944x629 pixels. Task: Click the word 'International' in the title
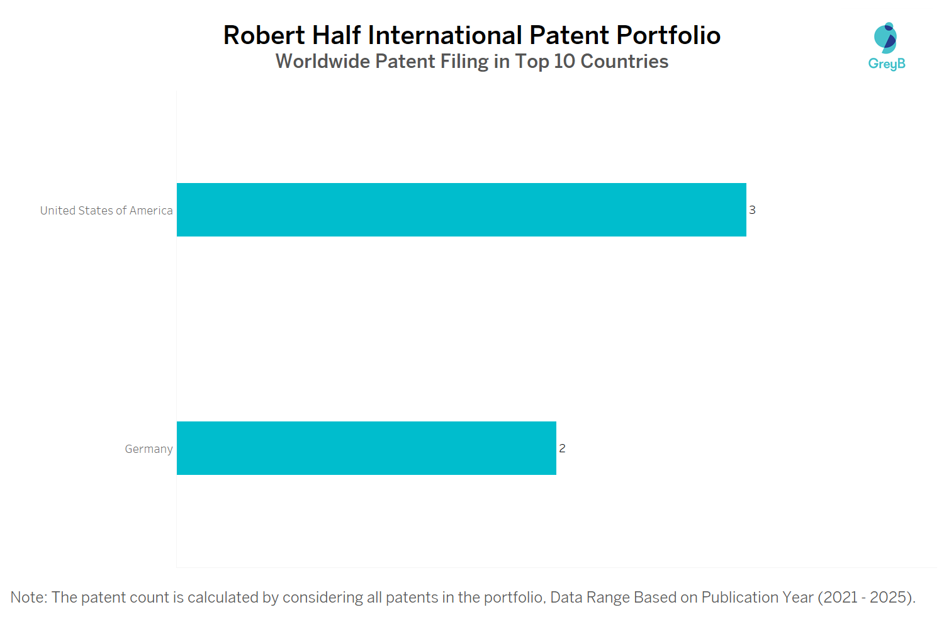click(445, 35)
